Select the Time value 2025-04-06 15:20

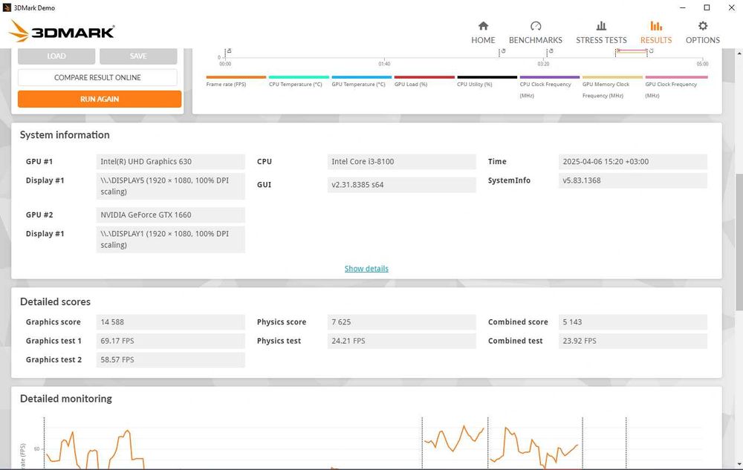point(632,161)
